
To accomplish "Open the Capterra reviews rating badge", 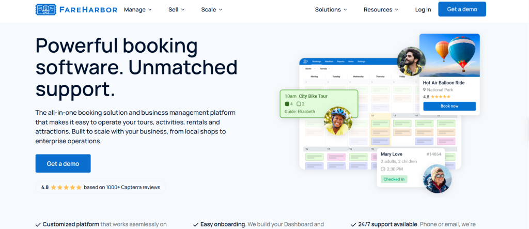I will 101,187.
